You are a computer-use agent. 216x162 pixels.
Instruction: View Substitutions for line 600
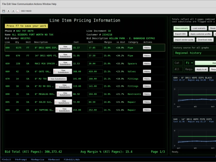65,48
